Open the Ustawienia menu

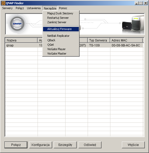point(34,8)
